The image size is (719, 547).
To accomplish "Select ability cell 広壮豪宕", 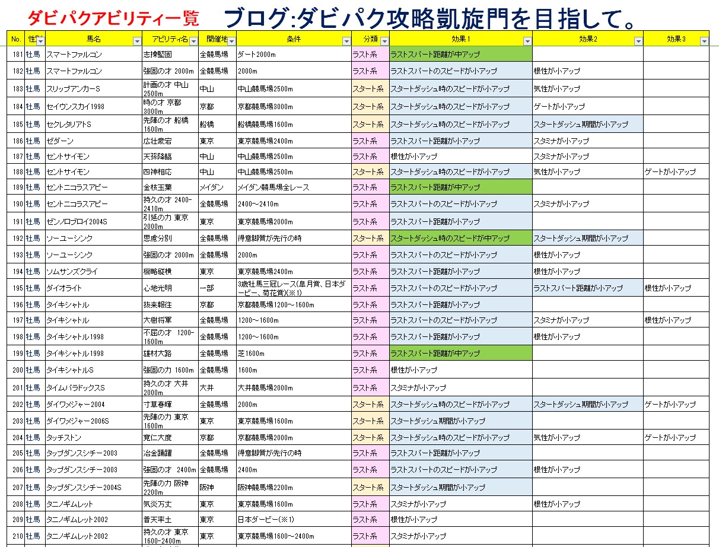I will 170,141.
